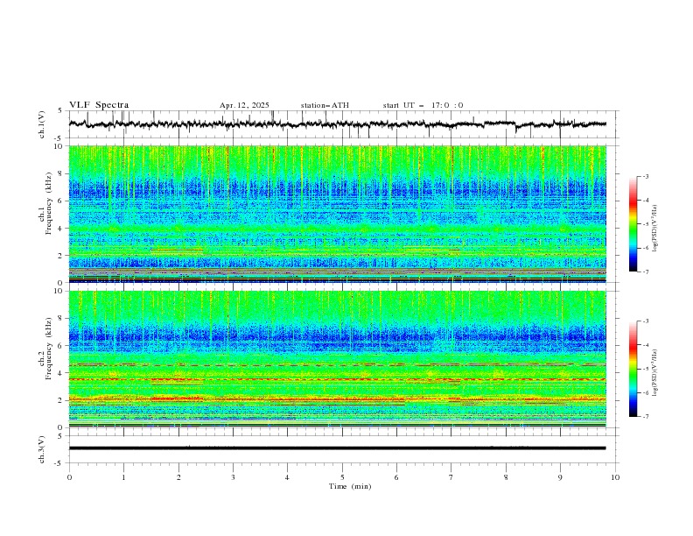The width and height of the screenshot is (693, 536).
Task: Click the "4" kHz tick on ch.2 spectrogram
Action: point(61,373)
